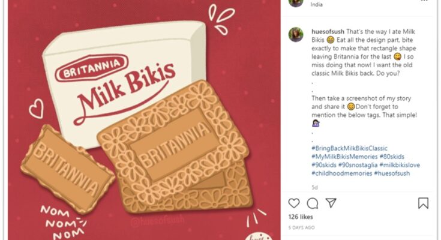The height and width of the screenshot is (240, 441).
Task: Open the #90skids hashtag
Action: [324, 165]
